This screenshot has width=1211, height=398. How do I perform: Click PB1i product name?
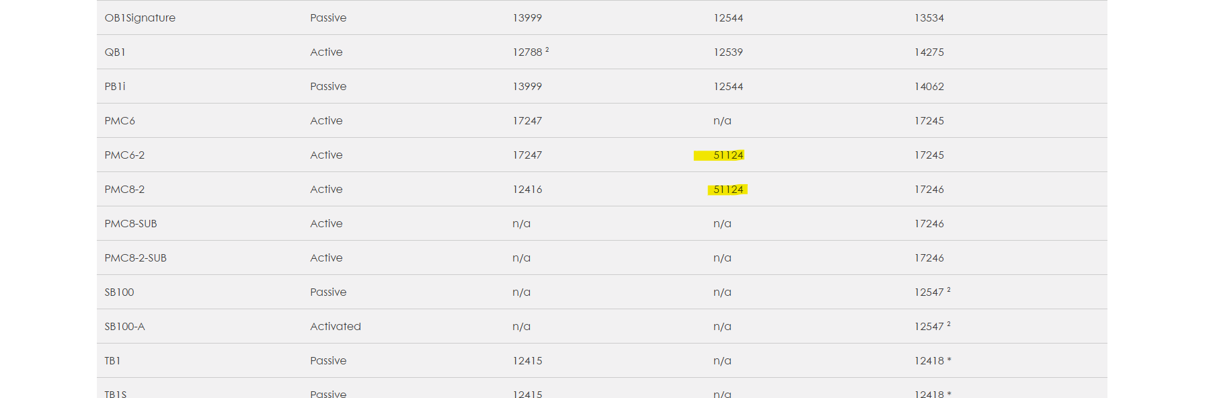click(115, 87)
